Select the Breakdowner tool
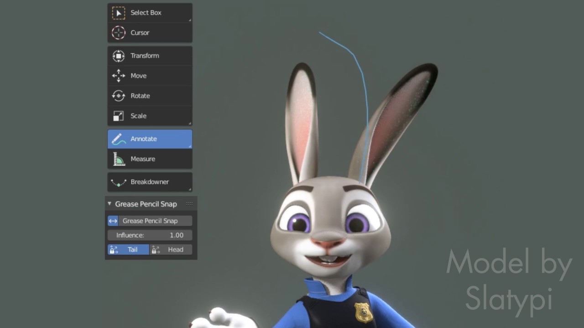This screenshot has width=584, height=328. click(150, 182)
